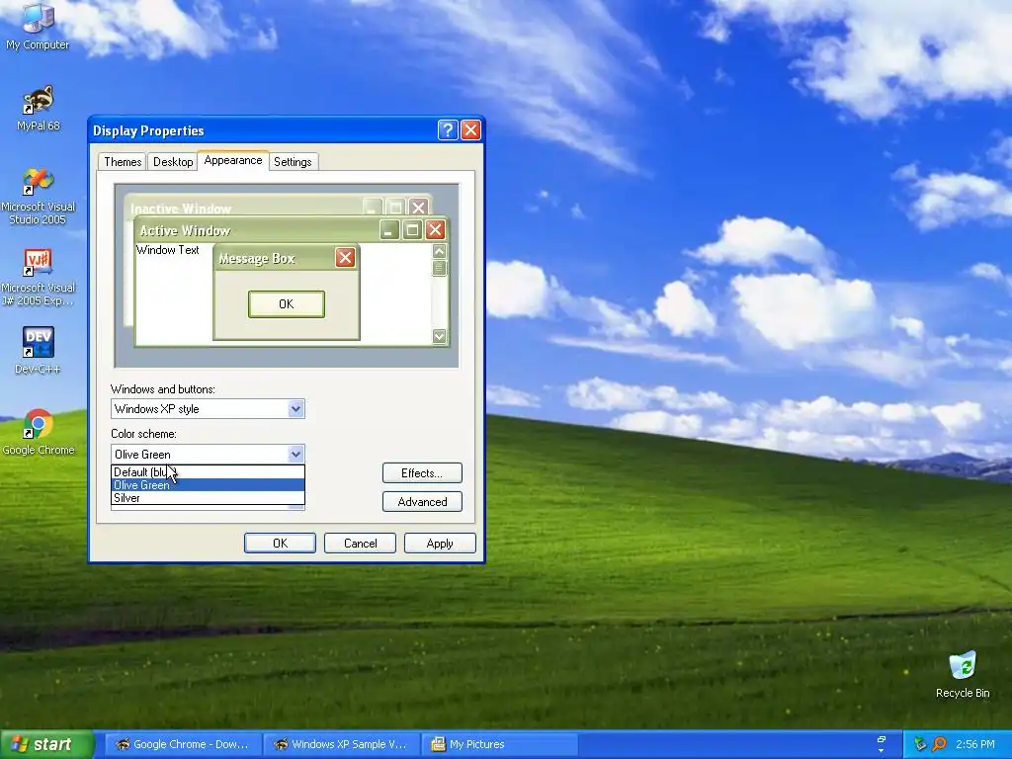Click the Effects... button
Viewport: 1012px width, 759px height.
click(x=422, y=473)
